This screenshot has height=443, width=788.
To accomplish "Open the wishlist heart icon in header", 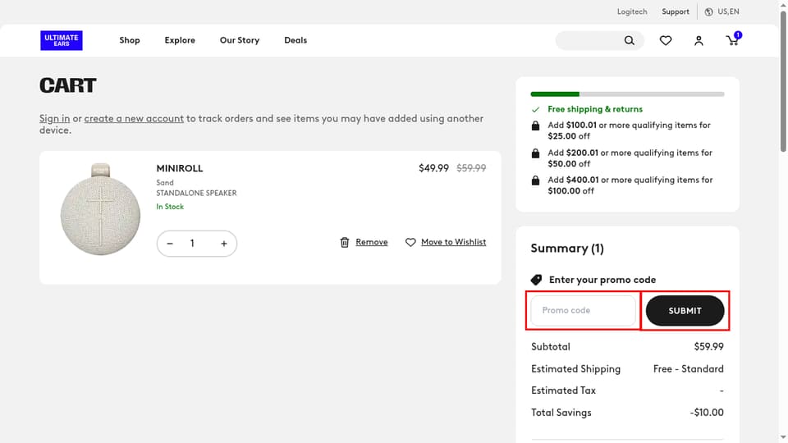I will 666,41.
